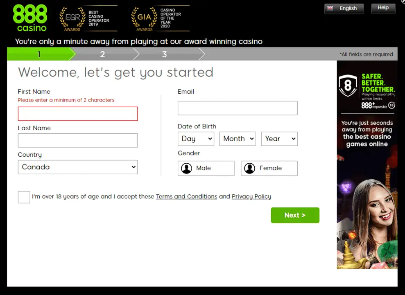This screenshot has width=405, height=295.
Task: Click the Help button
Action: [383, 8]
